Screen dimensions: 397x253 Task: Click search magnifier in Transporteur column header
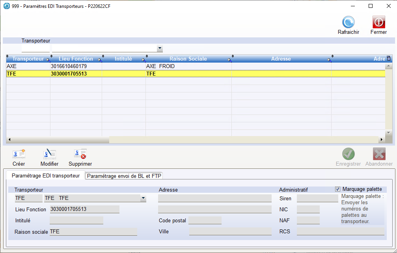(48, 60)
